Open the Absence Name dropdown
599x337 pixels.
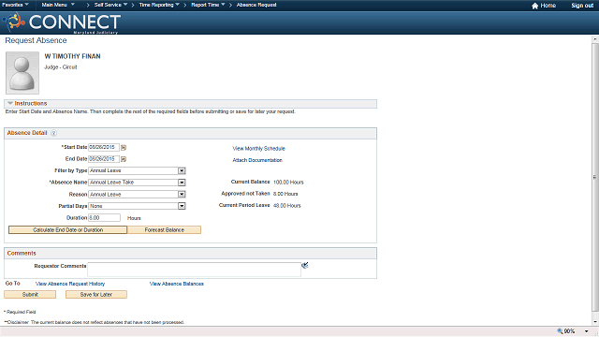click(x=182, y=183)
